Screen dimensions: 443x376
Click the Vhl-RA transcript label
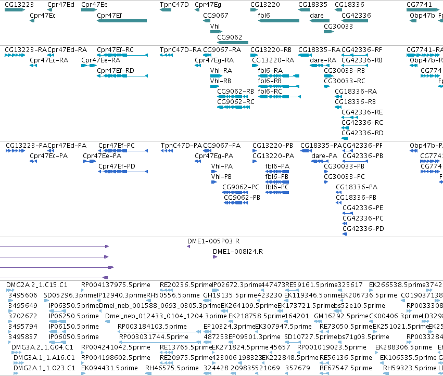[221, 71]
